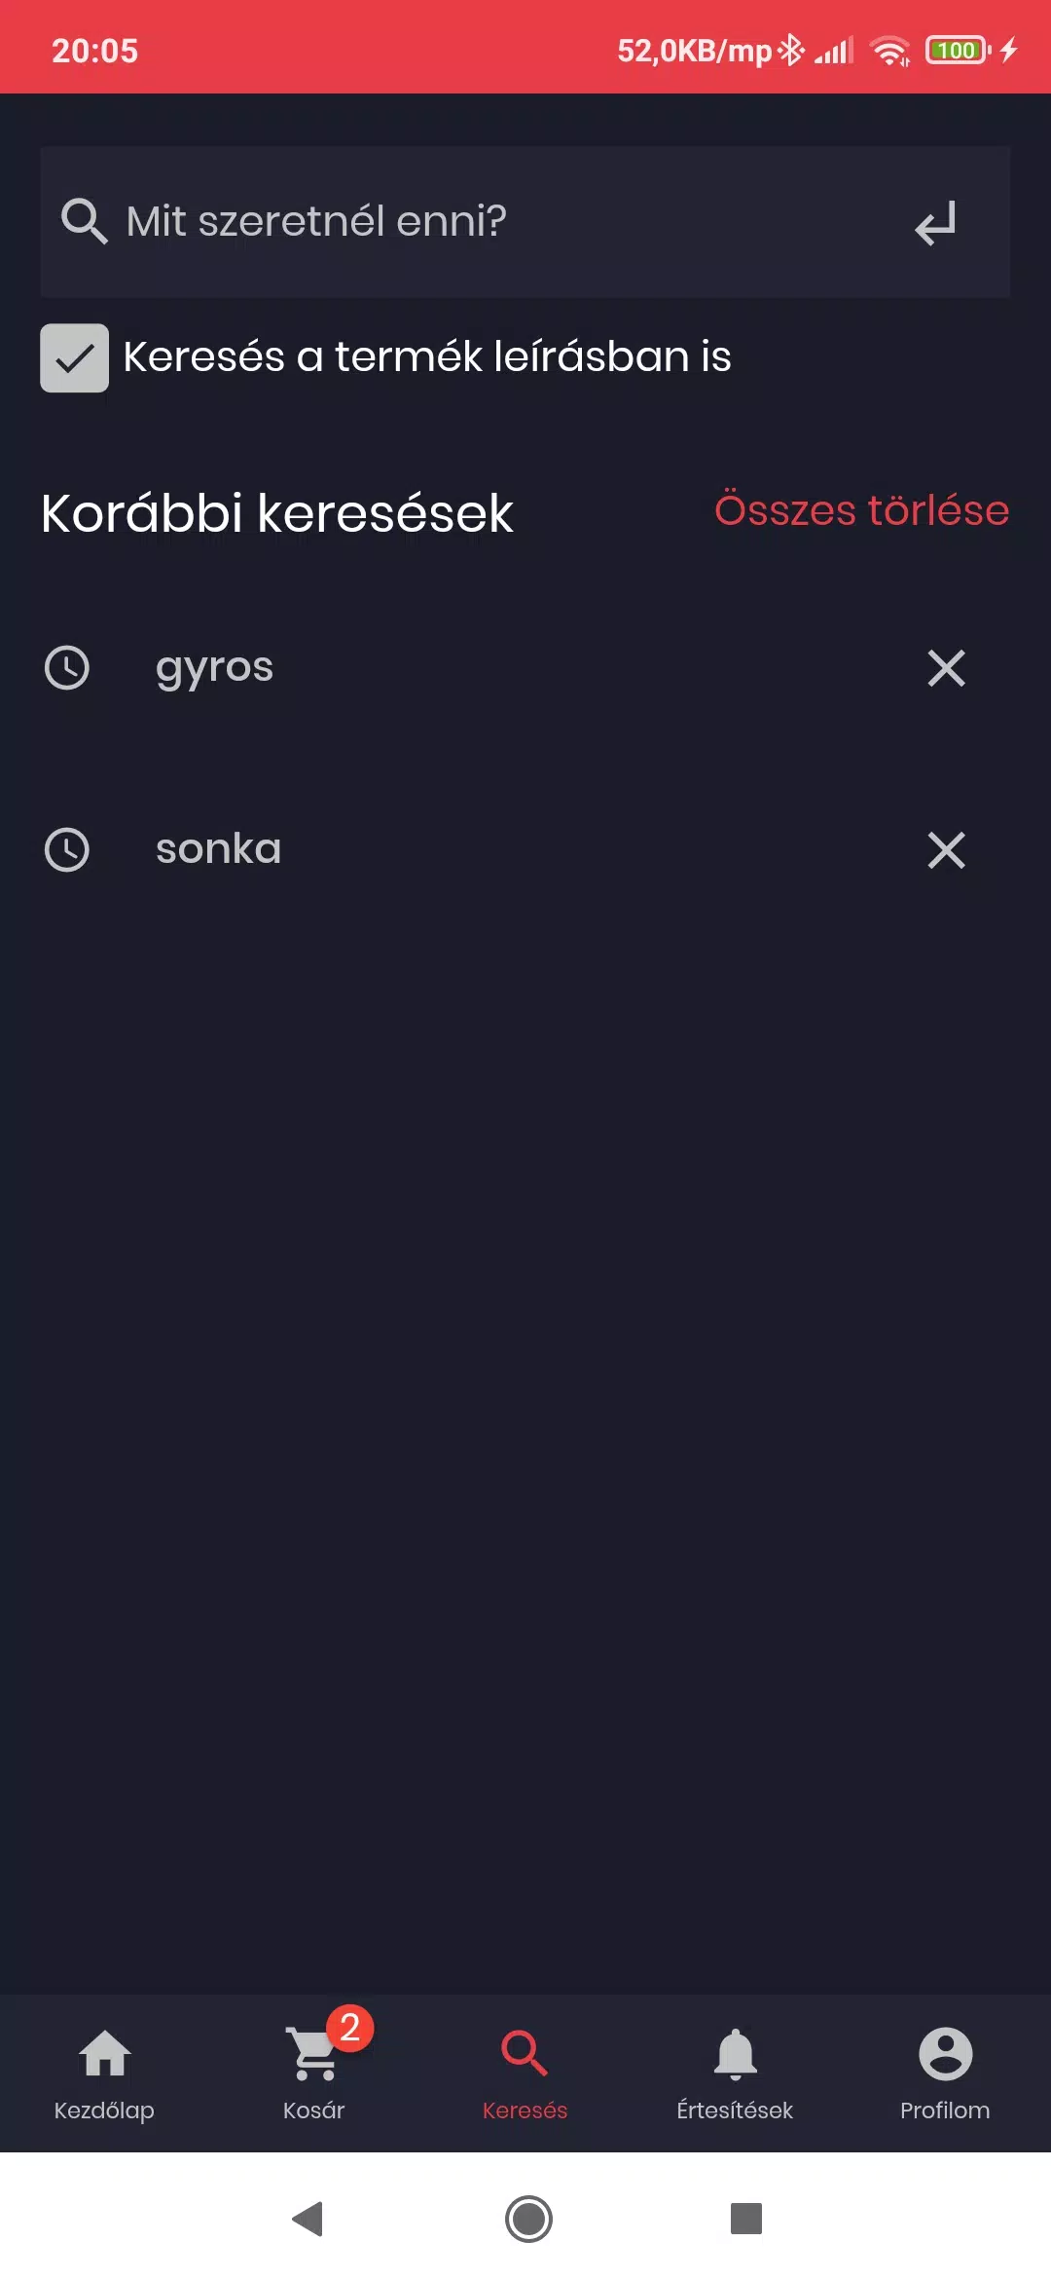Viewport: 1051px width, 2279px height.
Task: Open the Profilom profile tab
Action: (x=945, y=2074)
